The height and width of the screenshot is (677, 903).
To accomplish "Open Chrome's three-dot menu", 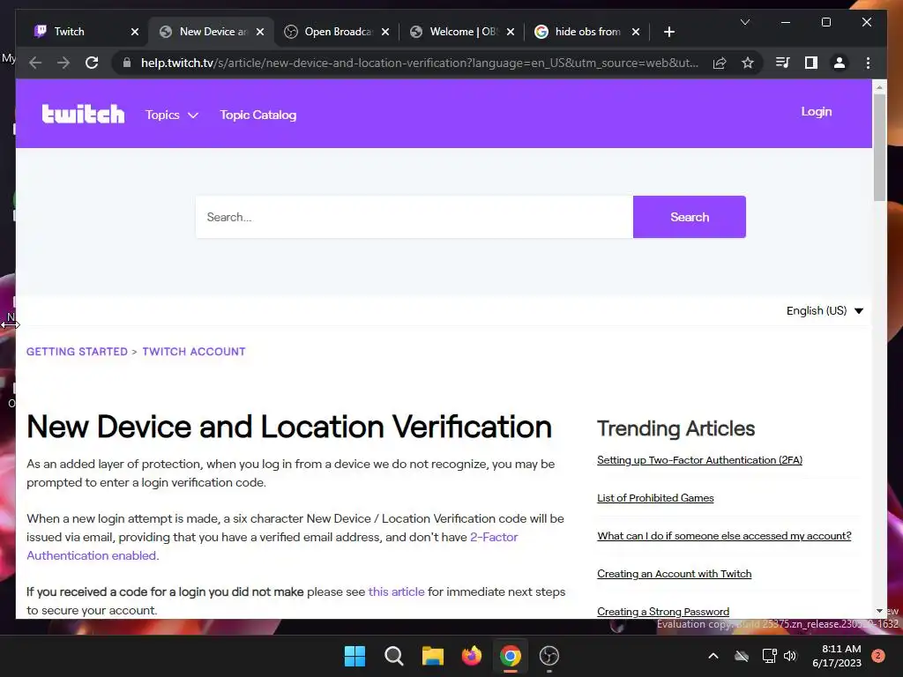I will (868, 63).
